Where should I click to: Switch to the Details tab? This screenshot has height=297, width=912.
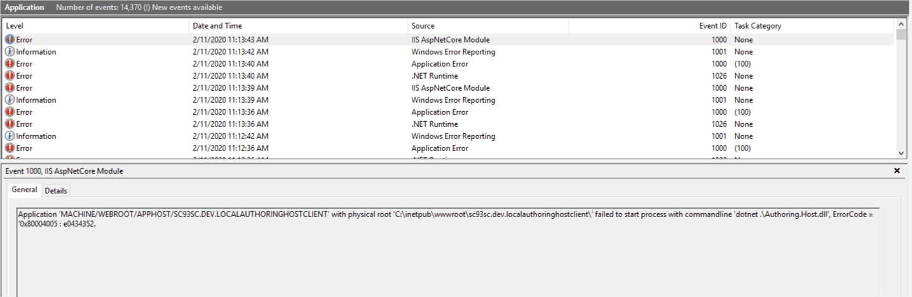[x=56, y=190]
